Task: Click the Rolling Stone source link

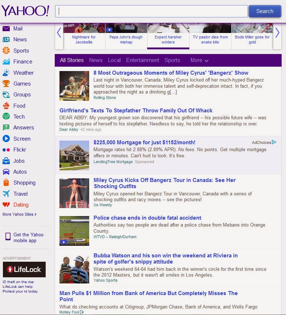Action: [x=105, y=98]
